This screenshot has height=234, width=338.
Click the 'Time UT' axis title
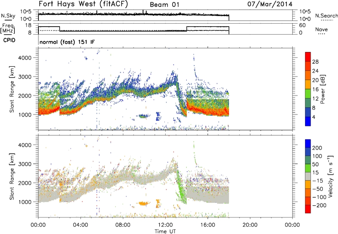tap(165, 231)
